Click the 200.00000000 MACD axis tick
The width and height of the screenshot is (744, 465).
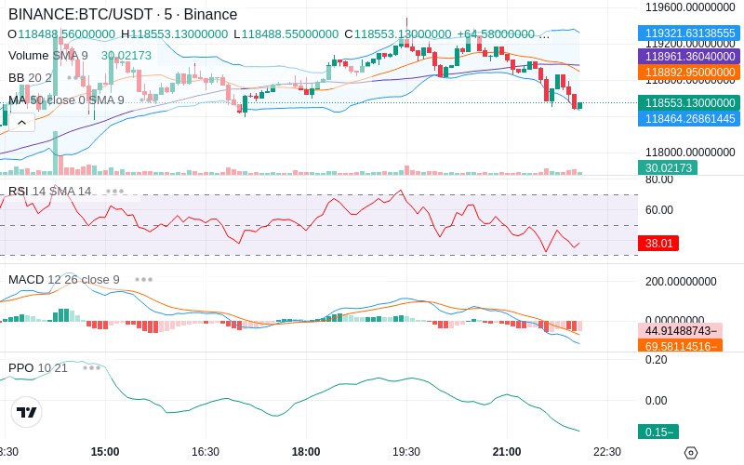681,282
